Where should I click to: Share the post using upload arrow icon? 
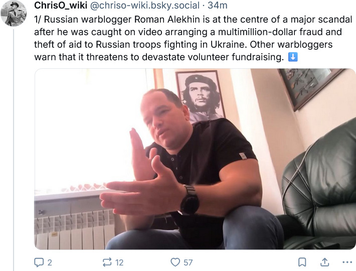(325, 262)
